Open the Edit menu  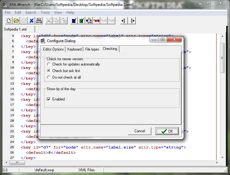point(18,12)
